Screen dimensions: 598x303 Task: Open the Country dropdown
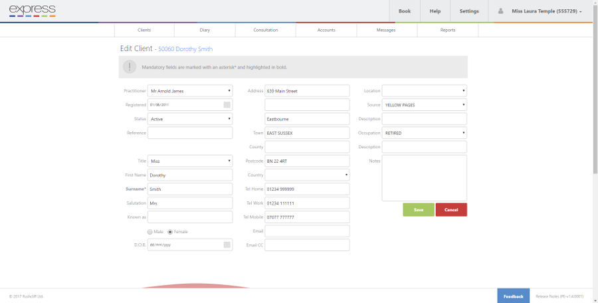click(x=307, y=175)
